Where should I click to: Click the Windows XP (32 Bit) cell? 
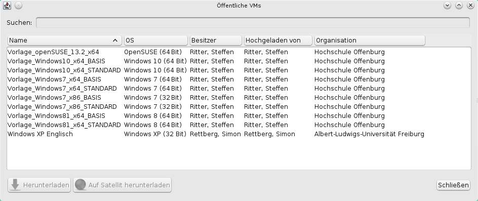pyautogui.click(x=155, y=134)
